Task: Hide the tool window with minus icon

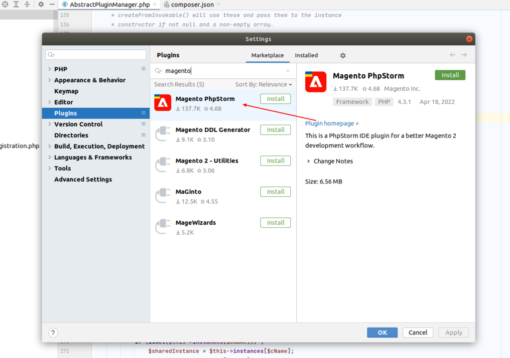Action: point(52,4)
